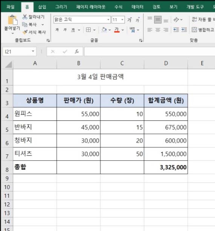The width and height of the screenshot is (215, 231).
Task: Apply red font color
Action: pos(117,30)
